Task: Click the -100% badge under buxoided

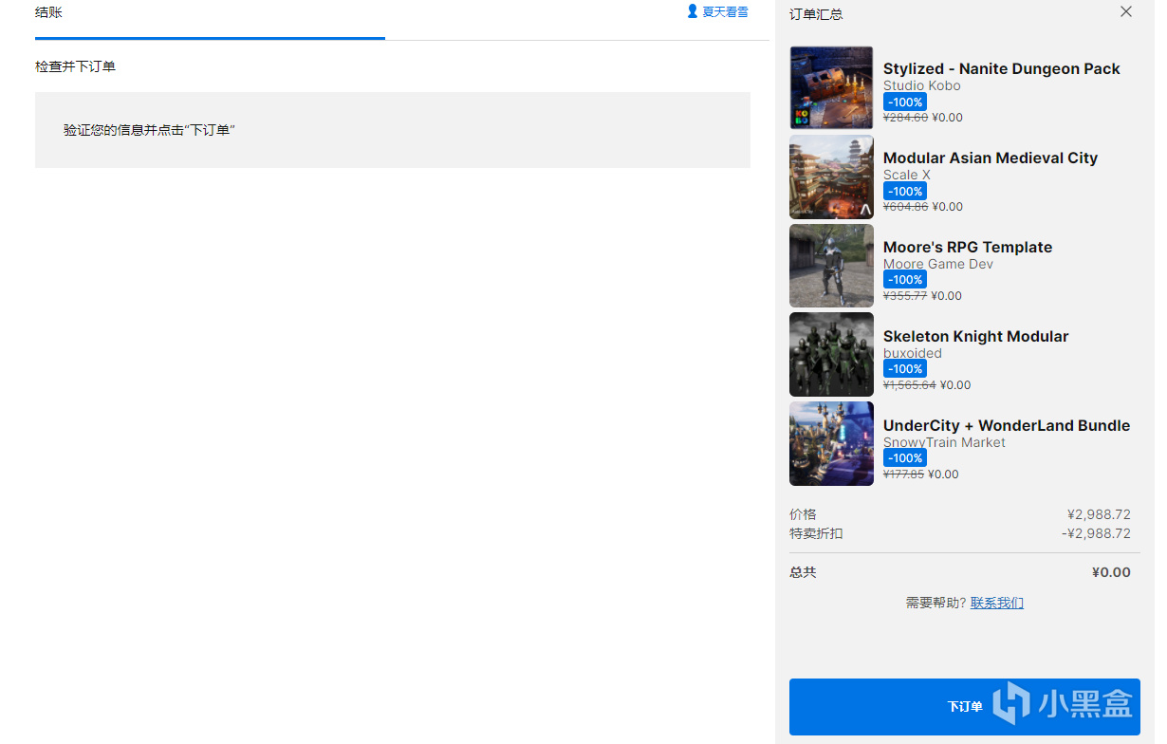Action: 905,368
